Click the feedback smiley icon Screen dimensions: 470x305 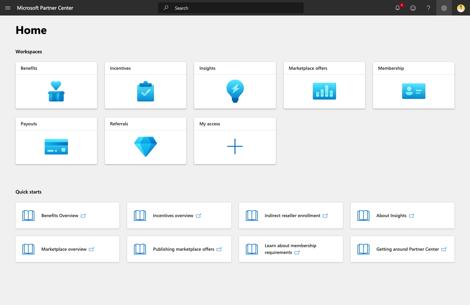click(x=413, y=8)
